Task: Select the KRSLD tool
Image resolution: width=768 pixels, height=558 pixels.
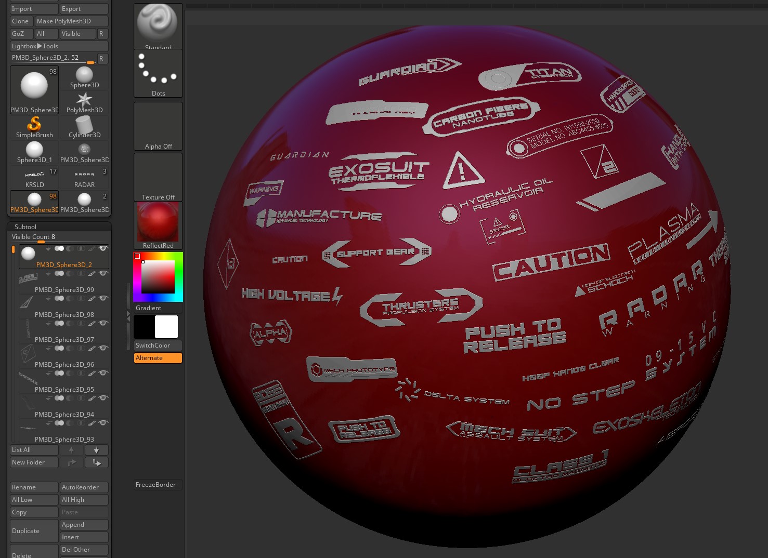Action: tap(34, 177)
